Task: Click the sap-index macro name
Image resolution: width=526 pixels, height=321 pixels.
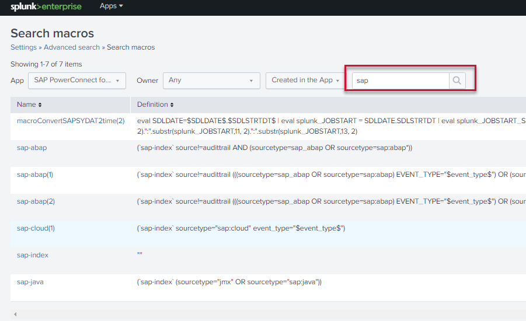Action: click(x=33, y=255)
